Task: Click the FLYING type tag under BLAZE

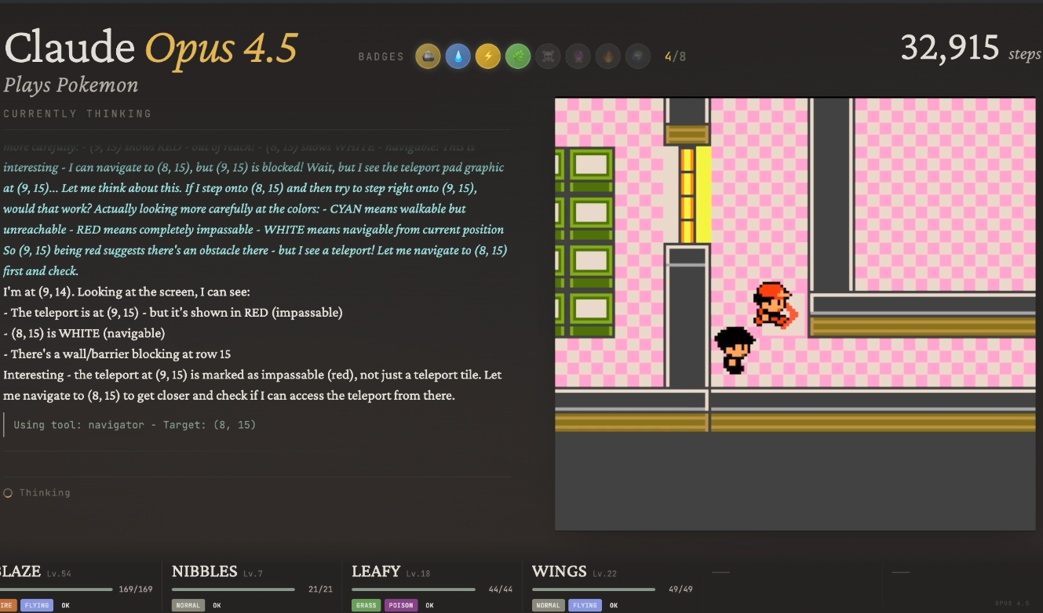Action: point(37,605)
